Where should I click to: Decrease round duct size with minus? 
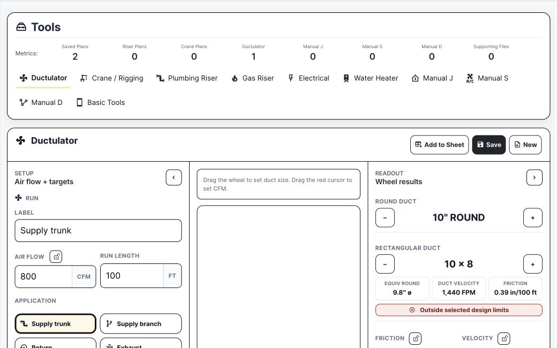[385, 218]
